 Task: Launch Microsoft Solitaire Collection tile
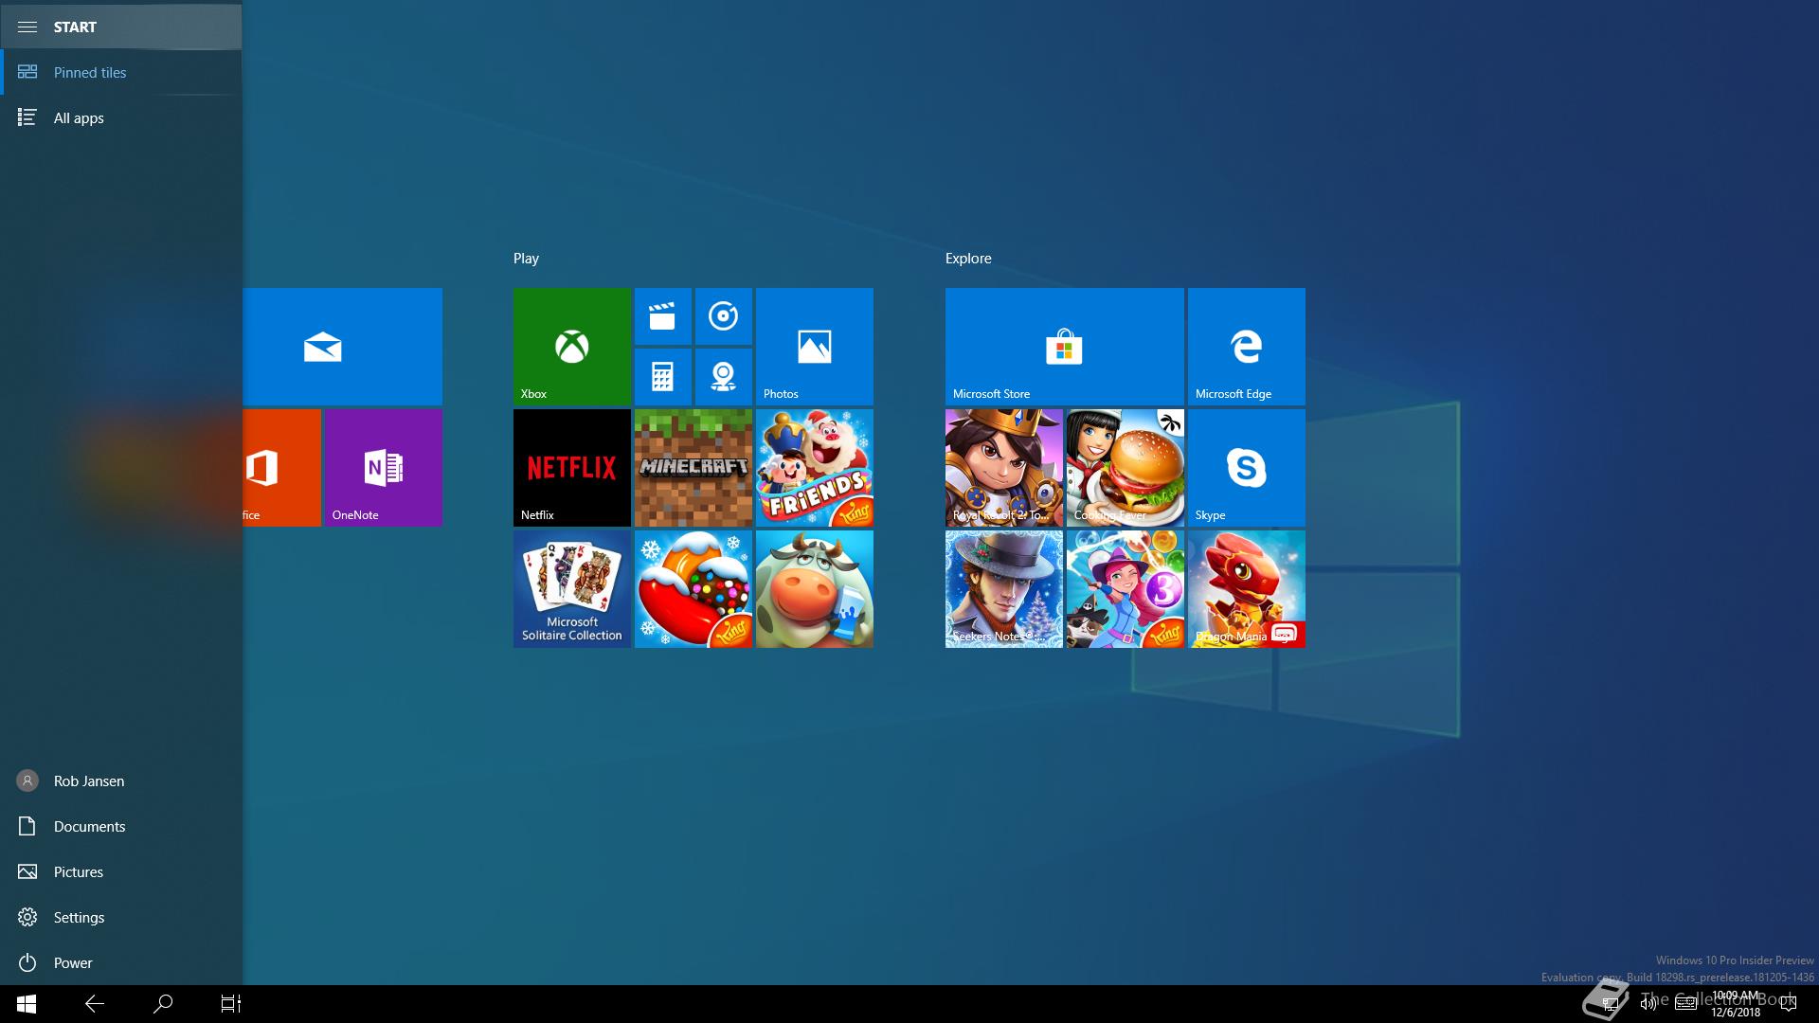pyautogui.click(x=571, y=589)
